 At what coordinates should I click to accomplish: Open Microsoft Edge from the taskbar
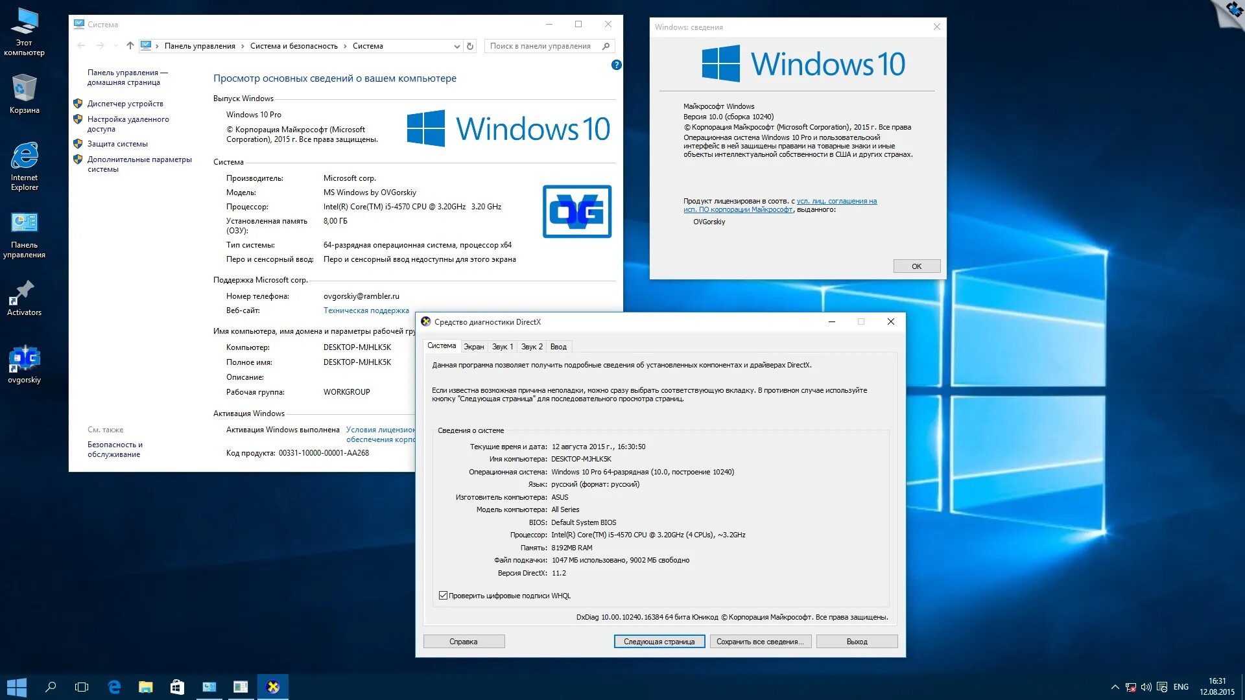114,687
